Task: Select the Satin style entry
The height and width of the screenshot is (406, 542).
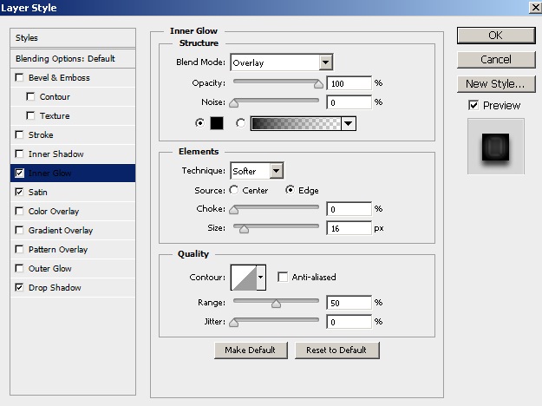Action: pyautogui.click(x=38, y=193)
